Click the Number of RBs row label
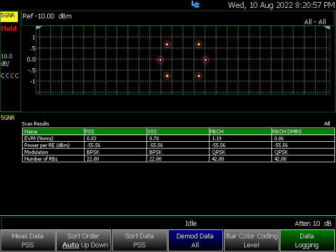Screen dimensions: 336x252 [41, 159]
